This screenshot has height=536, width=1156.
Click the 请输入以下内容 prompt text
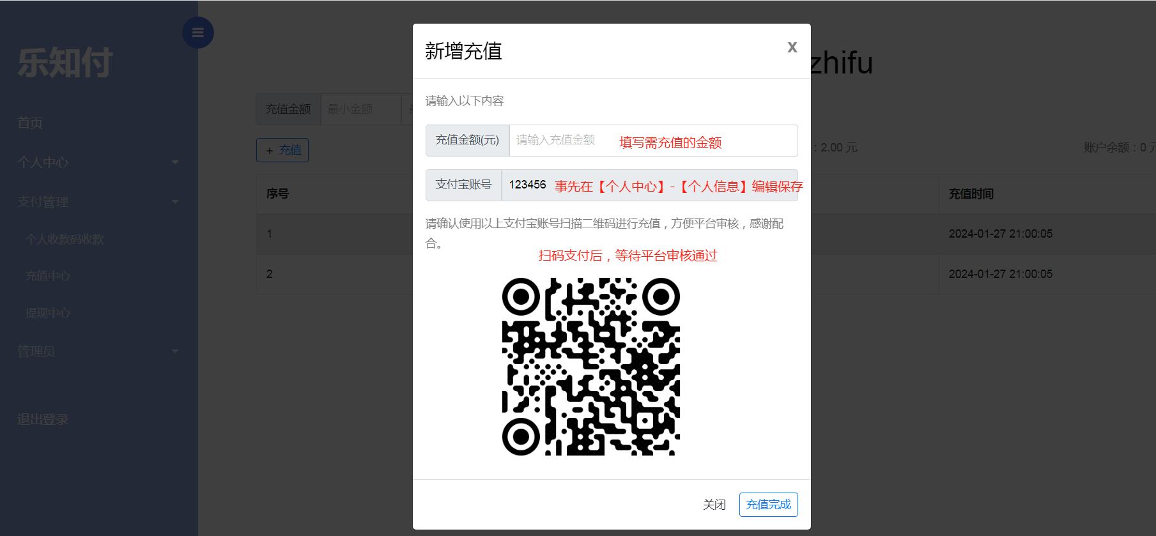point(465,101)
